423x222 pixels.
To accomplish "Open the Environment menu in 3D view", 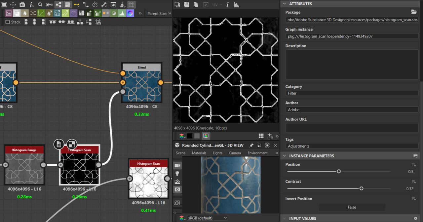I will 257,153.
